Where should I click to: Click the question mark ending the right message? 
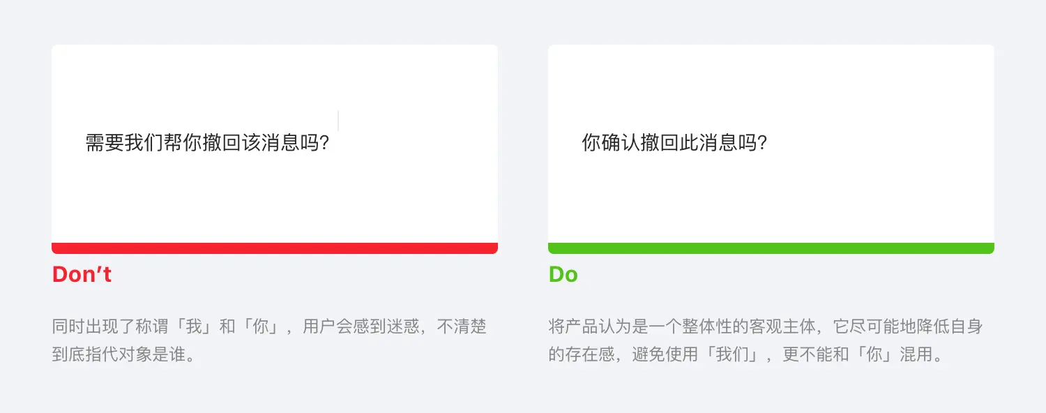762,144
